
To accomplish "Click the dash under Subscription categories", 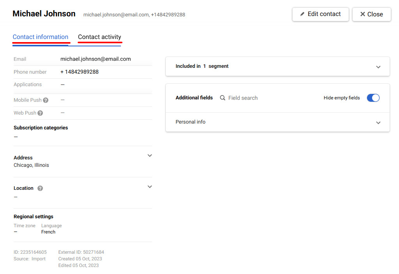I will (15, 136).
